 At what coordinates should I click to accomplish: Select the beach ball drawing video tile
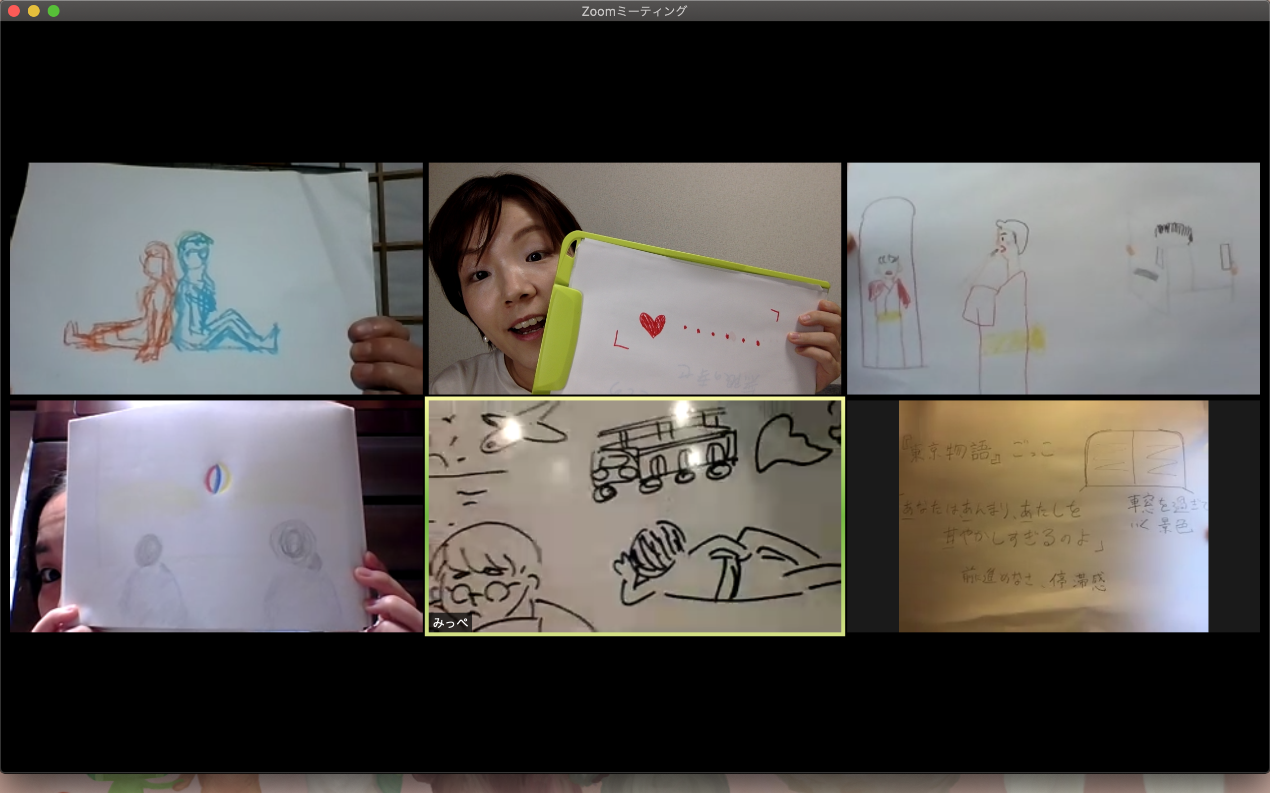click(x=216, y=516)
